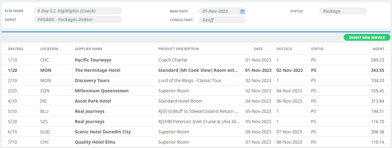Open the Ascot Park Hotel row
The width and height of the screenshot is (392, 148).
coord(196,101)
